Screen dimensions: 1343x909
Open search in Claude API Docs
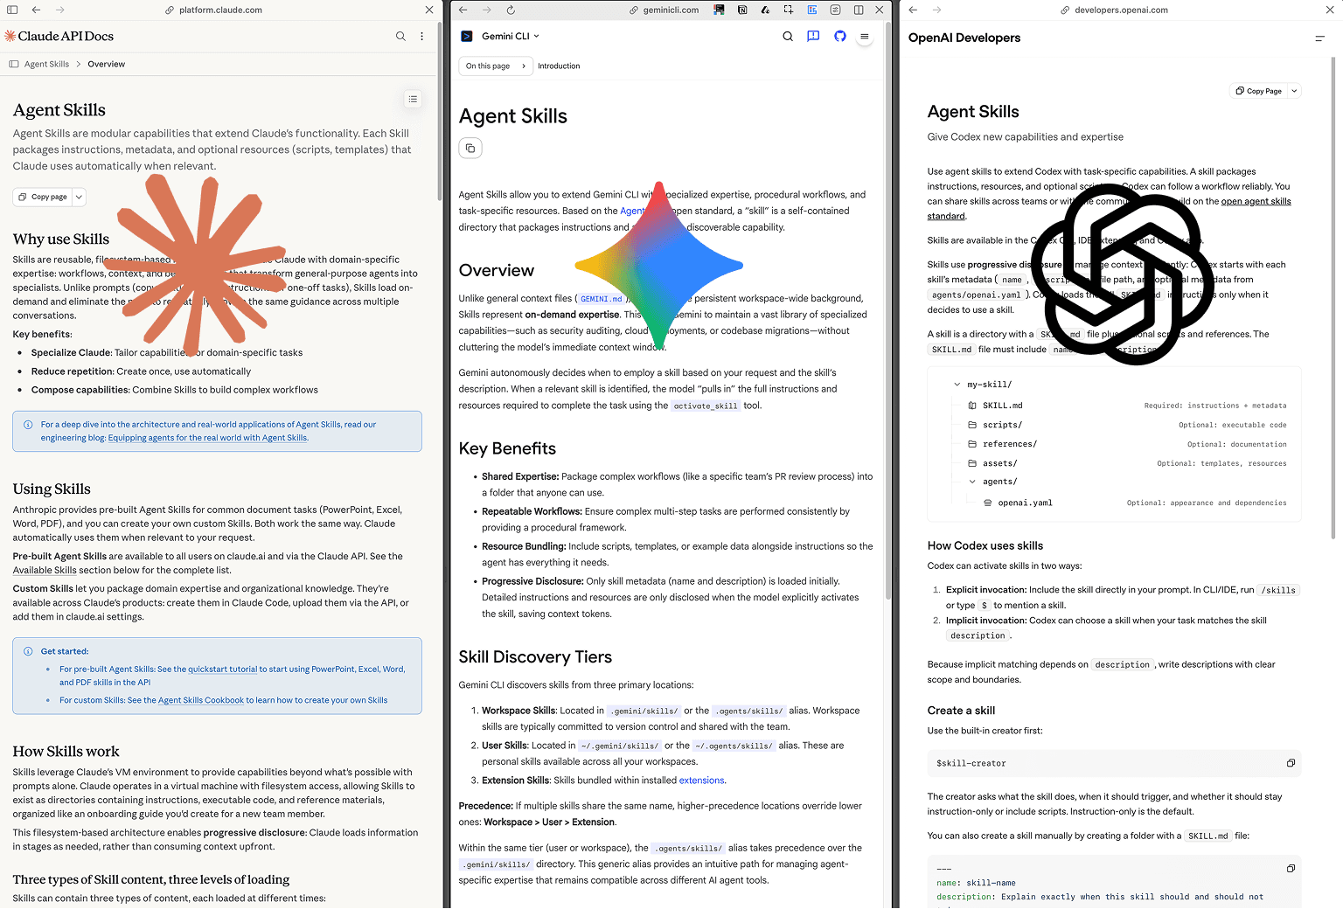point(400,36)
